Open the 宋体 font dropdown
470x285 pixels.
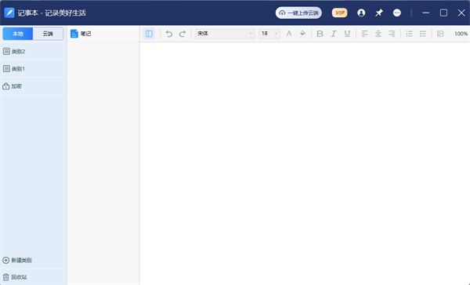pyautogui.click(x=225, y=34)
